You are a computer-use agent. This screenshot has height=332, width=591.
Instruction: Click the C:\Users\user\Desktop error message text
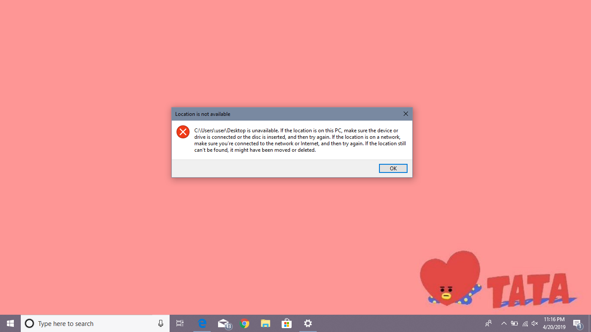click(x=300, y=140)
